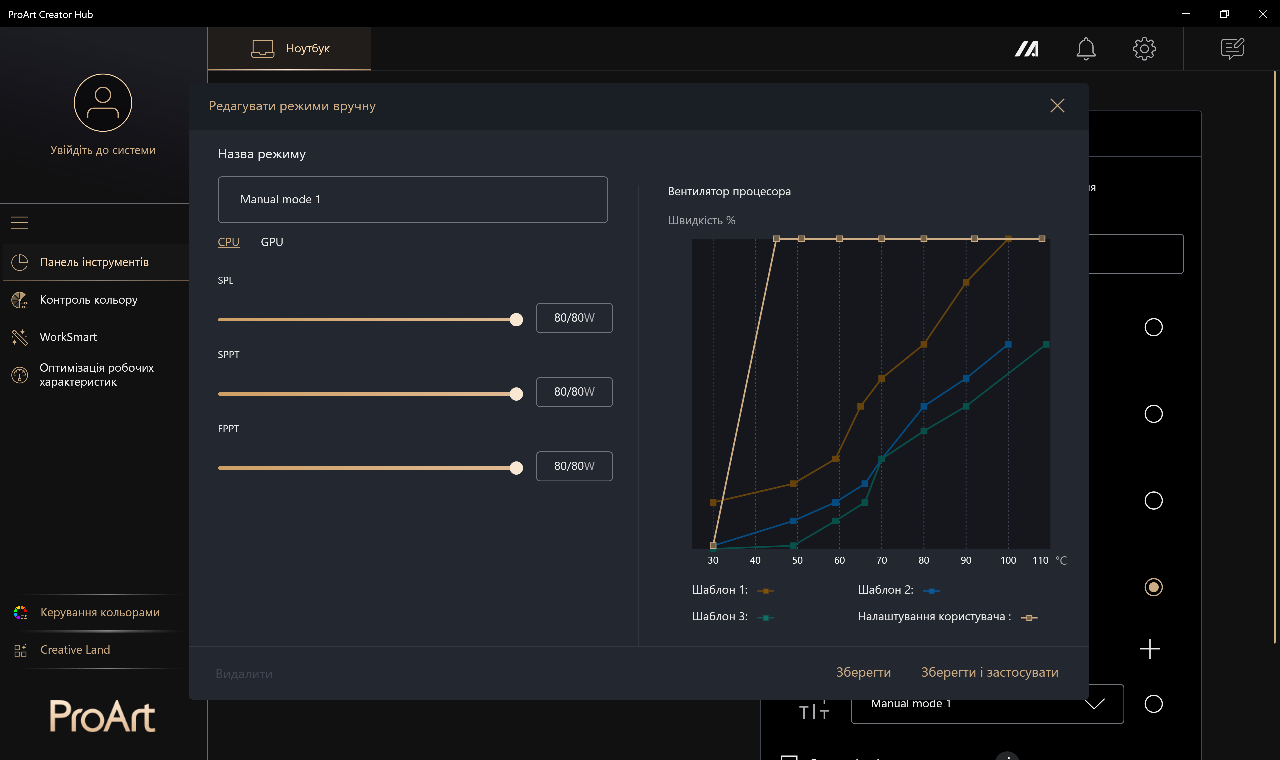Open the feedback note icon

(1232, 49)
